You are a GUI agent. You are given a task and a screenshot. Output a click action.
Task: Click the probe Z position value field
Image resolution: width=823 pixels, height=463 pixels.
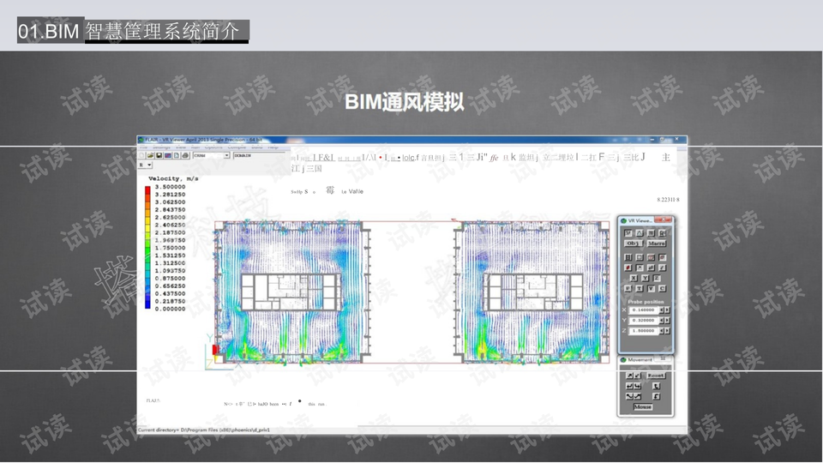644,330
